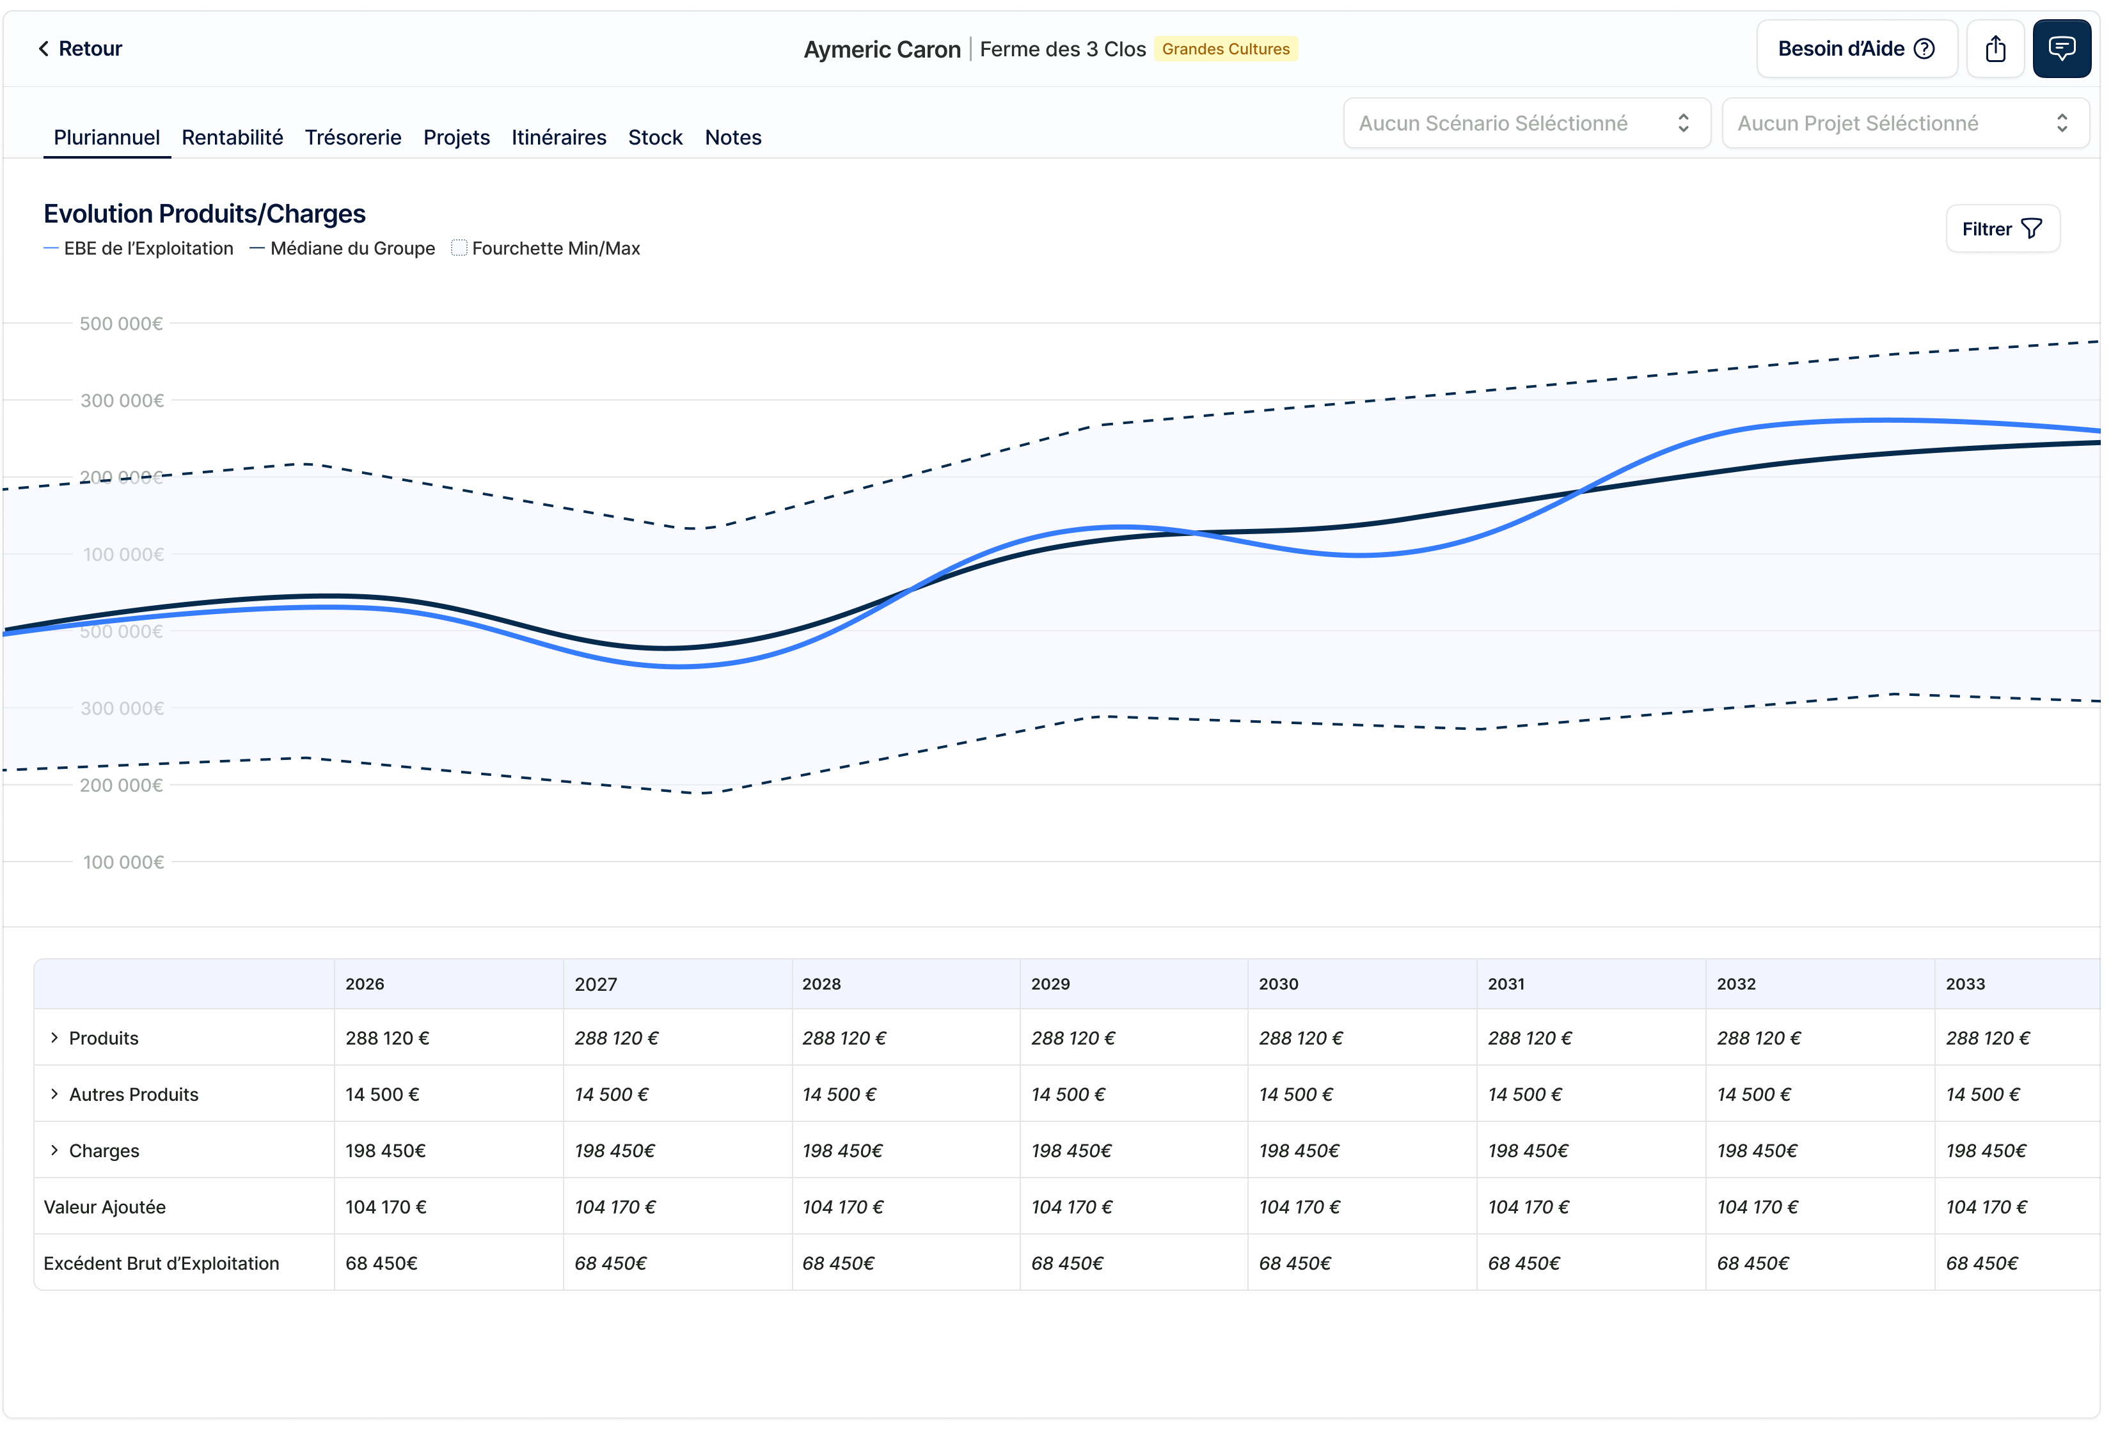Click the Valeur Ajoutée row label

[104, 1206]
